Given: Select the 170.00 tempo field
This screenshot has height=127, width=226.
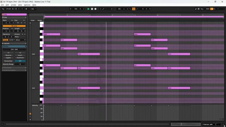Looking at the screenshot, I should pos(8,9).
